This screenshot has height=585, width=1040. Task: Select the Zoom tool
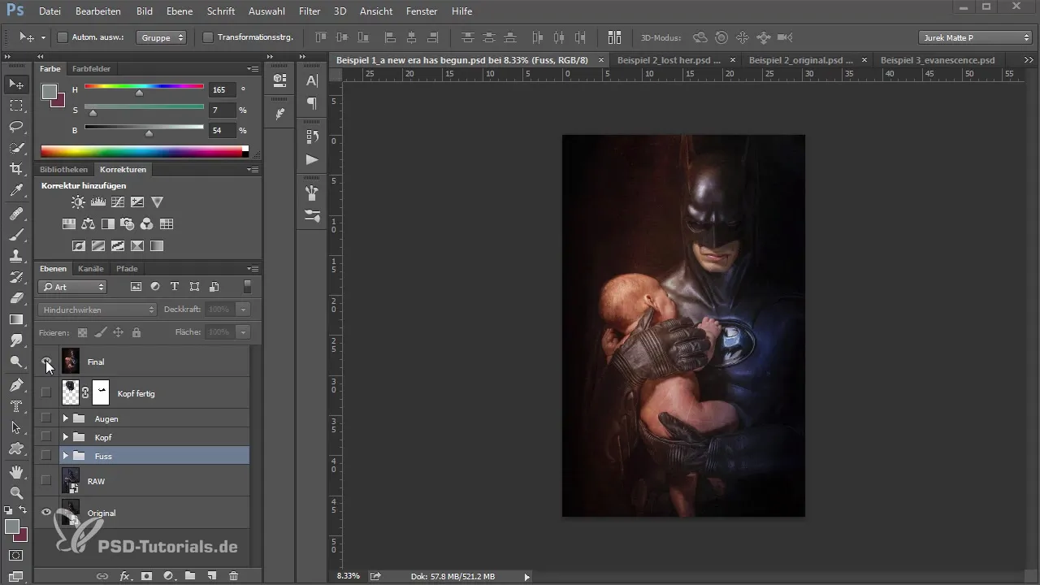pos(16,492)
